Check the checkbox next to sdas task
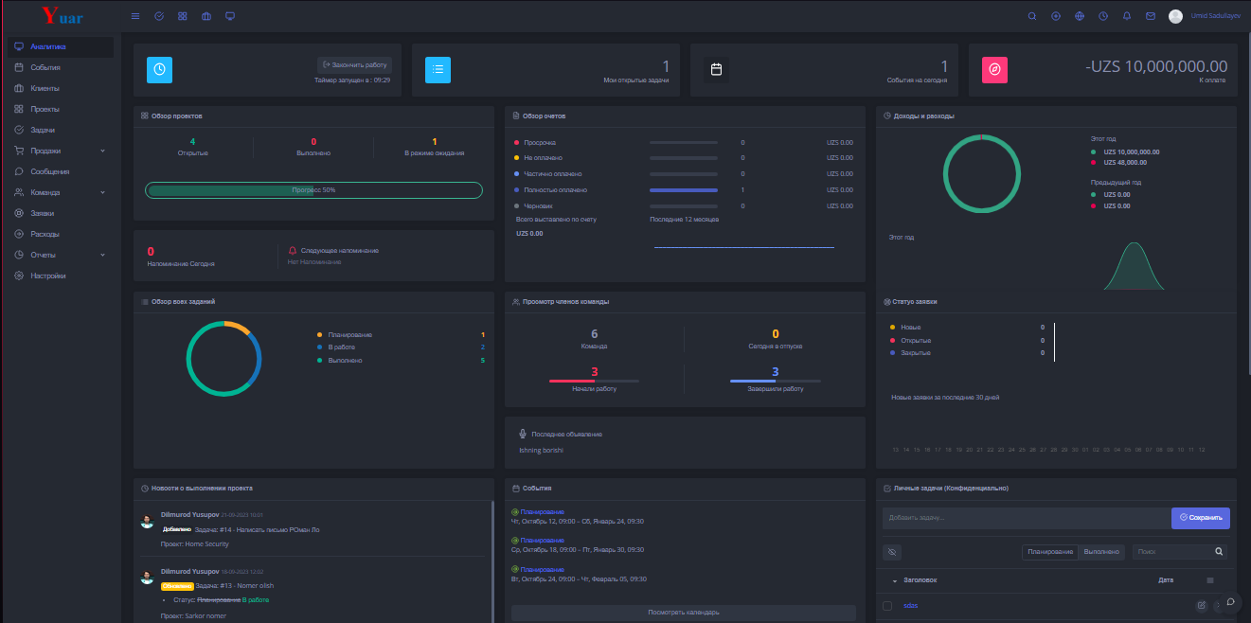1251x623 pixels. click(x=887, y=605)
